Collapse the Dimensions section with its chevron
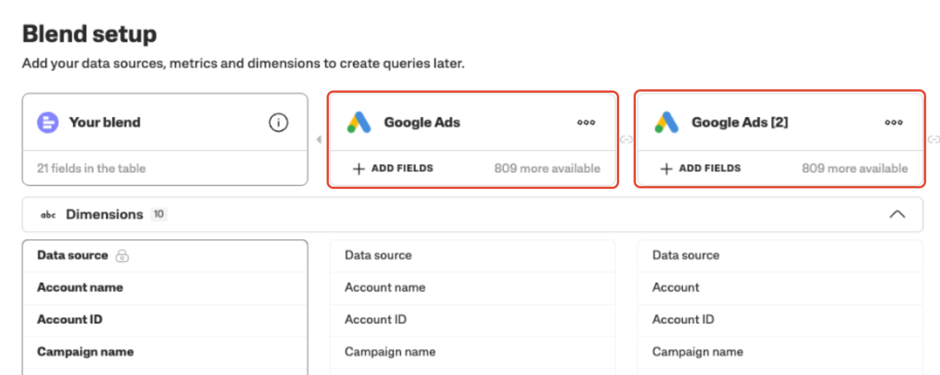 point(897,214)
